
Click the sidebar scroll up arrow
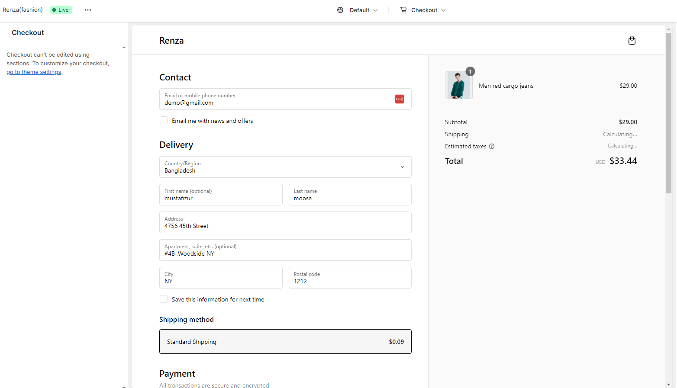tap(124, 47)
